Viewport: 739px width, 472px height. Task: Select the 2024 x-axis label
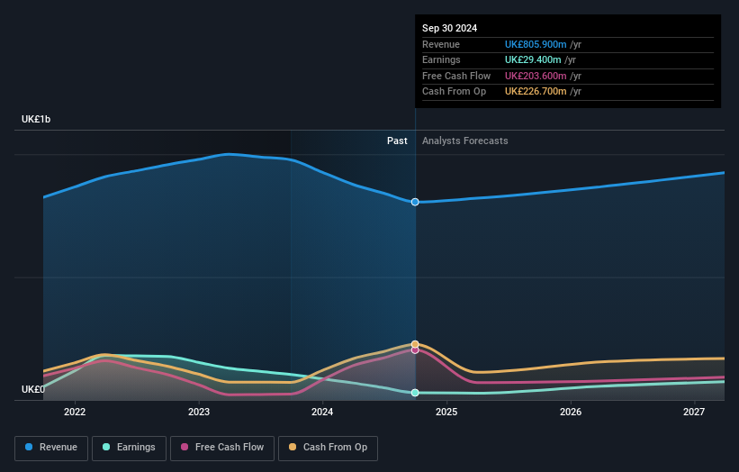click(x=322, y=412)
